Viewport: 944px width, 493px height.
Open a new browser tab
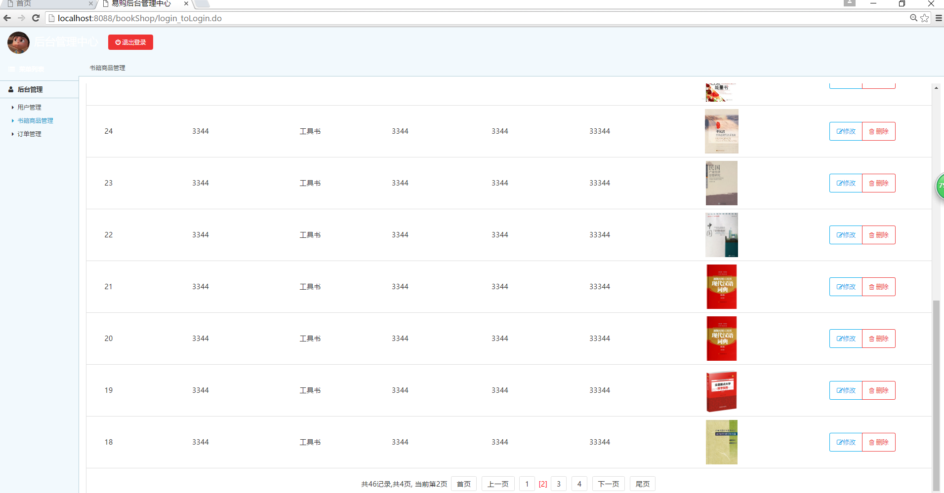(203, 3)
